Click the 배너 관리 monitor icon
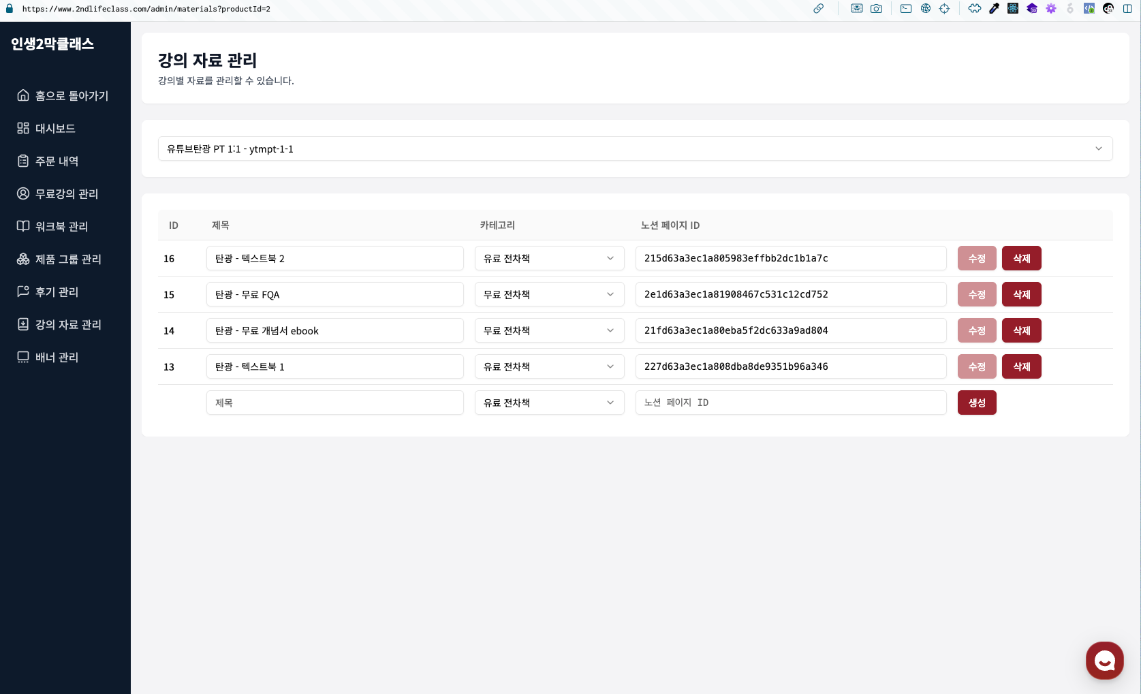1141x694 pixels. [x=23, y=357]
